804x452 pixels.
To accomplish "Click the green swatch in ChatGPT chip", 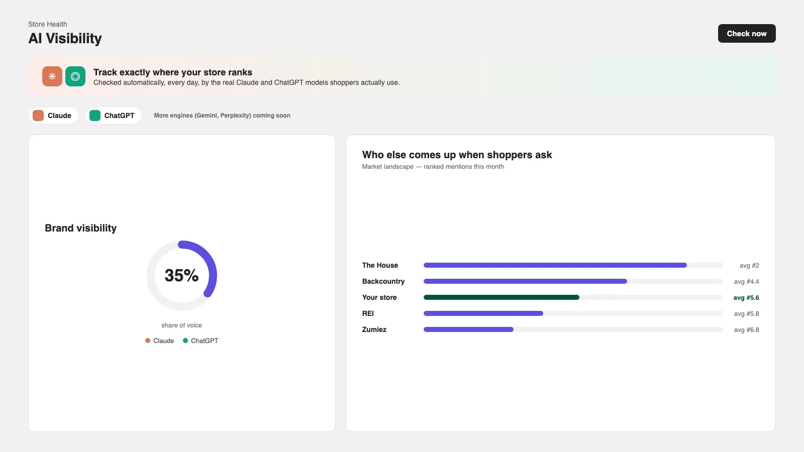I will tap(95, 116).
